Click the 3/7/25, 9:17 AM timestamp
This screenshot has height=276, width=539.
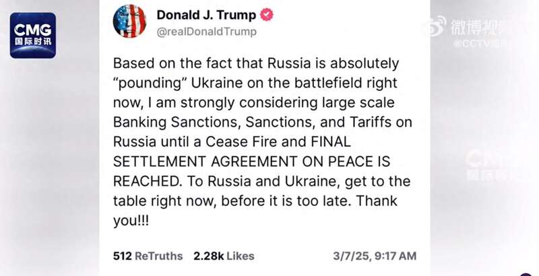click(375, 256)
